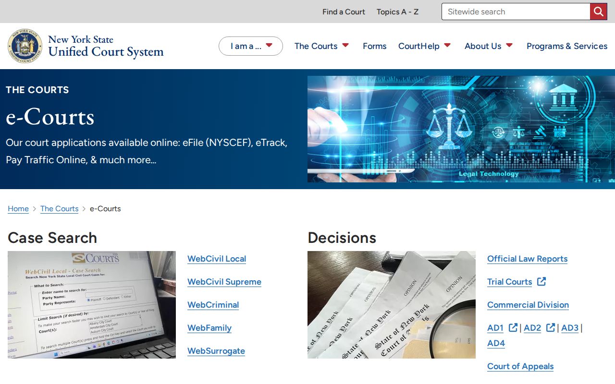Expand the CourtHelp dropdown arrow

tap(447, 45)
